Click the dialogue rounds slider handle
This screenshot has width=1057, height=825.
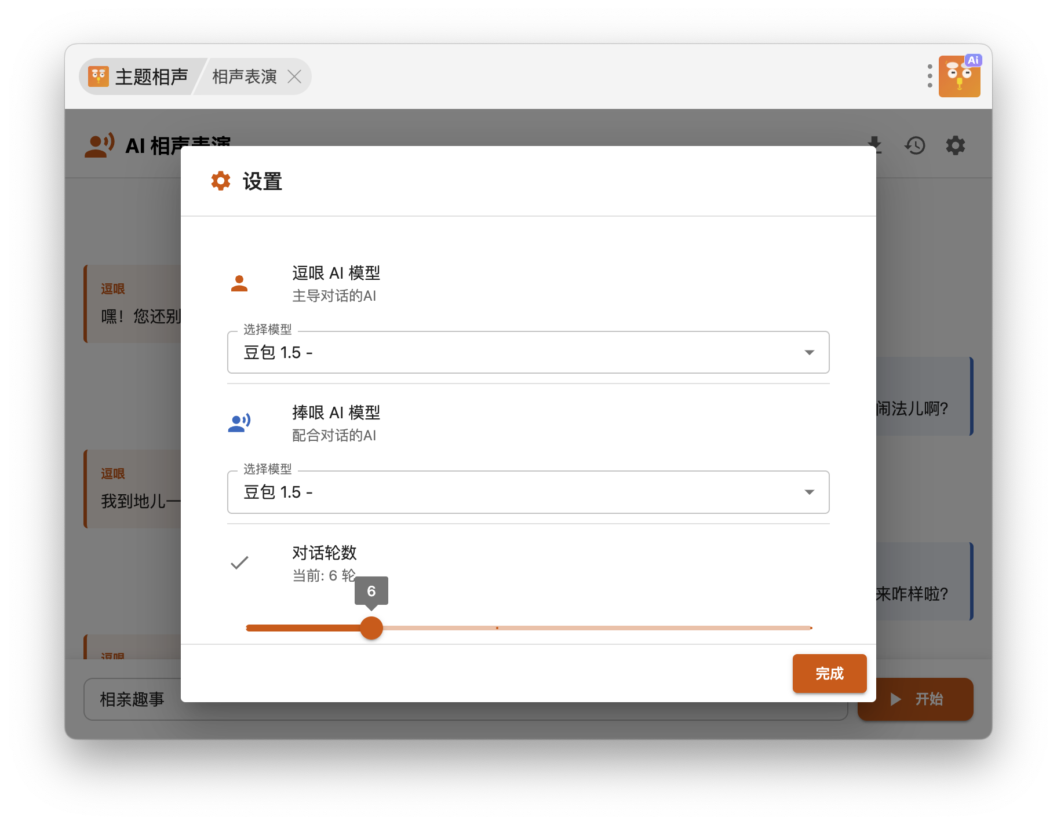(x=371, y=628)
